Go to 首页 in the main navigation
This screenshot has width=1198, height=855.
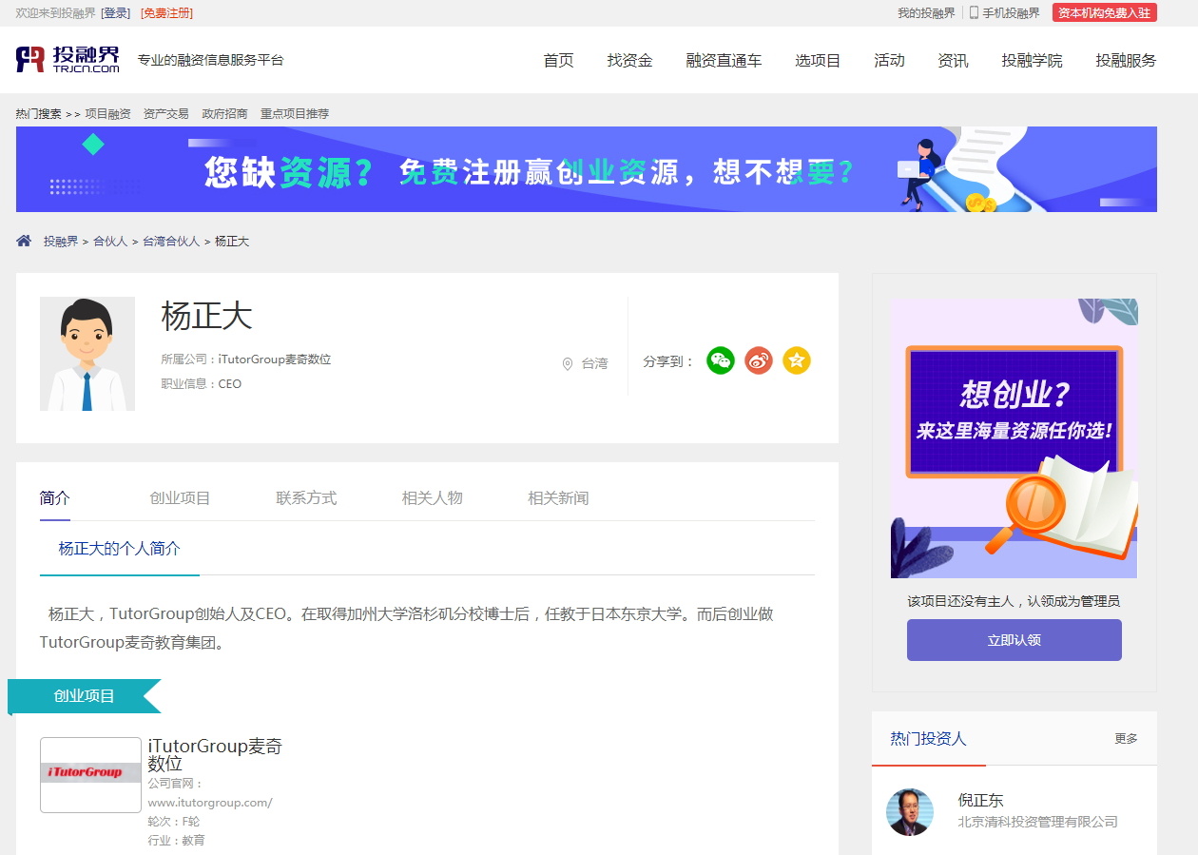point(559,60)
